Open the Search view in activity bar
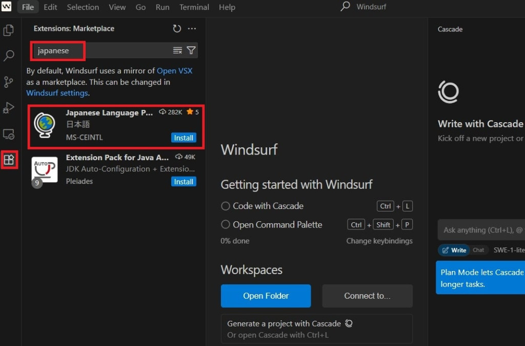This screenshot has height=346, width=525. coord(9,55)
